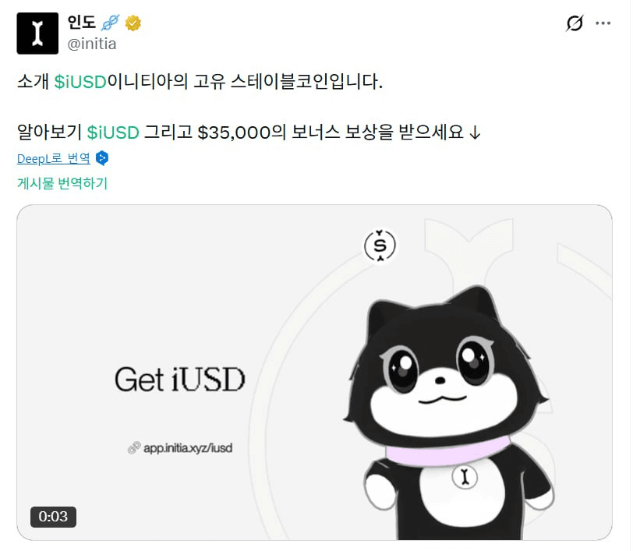The image size is (633, 551).
Task: Click the S coin icon in video
Action: 380,245
